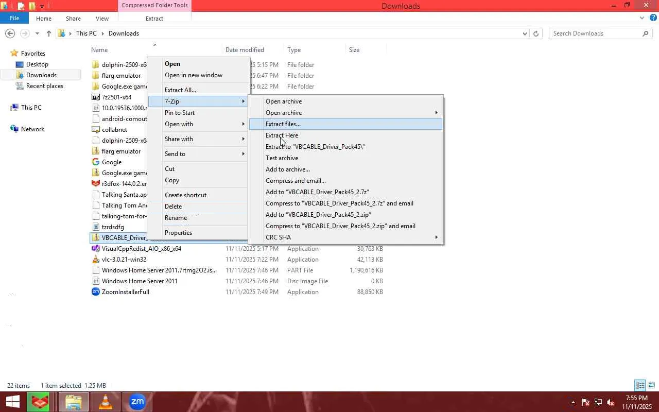
Task: Click the Network icon in navigation pane
Action: [14, 129]
